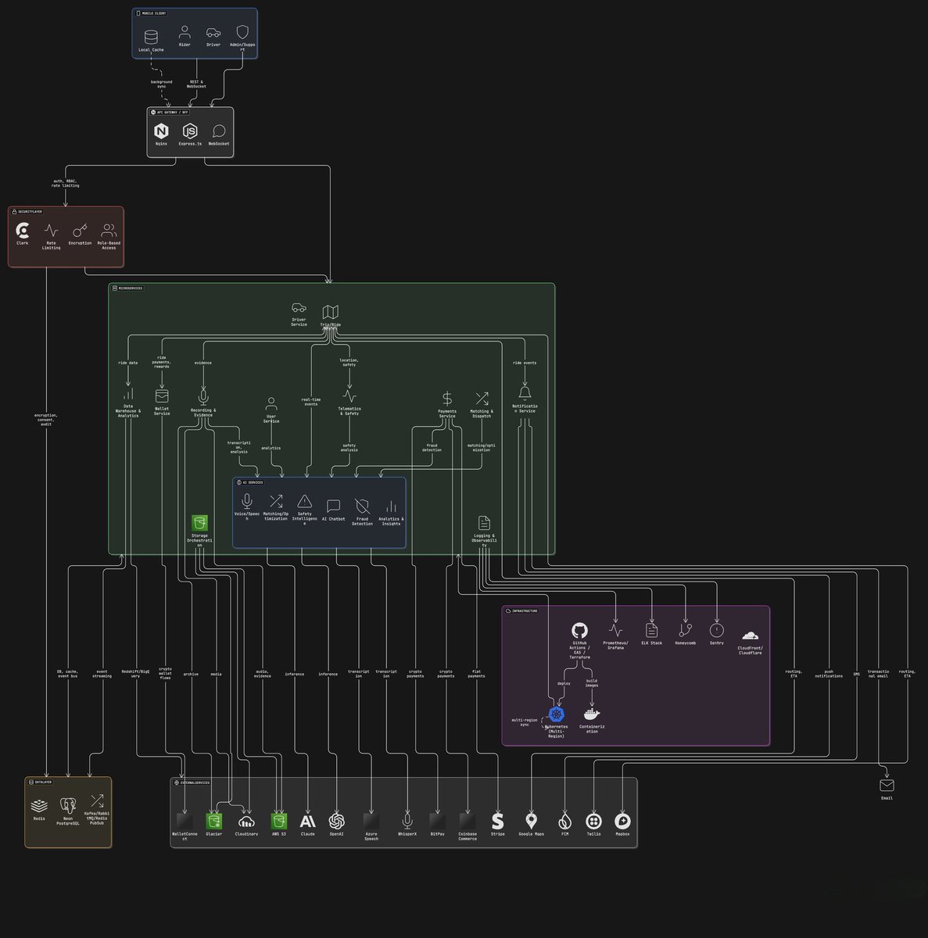
Task: Click the Prometheus/Grafana pulse icon
Action: [615, 630]
